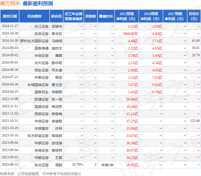Click 2027预测净利润 column header
Image resolution: width=201 pixels, height=176 pixels.
click(175, 16)
